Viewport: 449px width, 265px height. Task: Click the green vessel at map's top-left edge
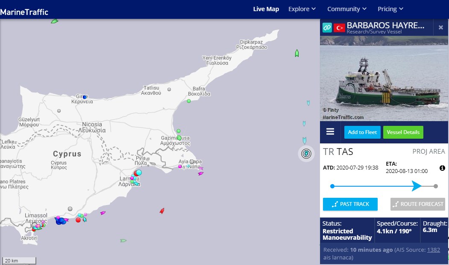54,21
